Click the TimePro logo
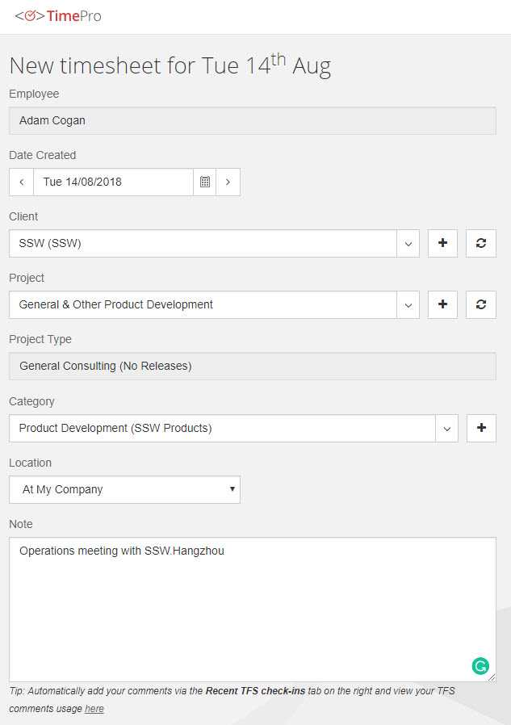Screen dimensions: 511x725 pyautogui.click(x=58, y=16)
